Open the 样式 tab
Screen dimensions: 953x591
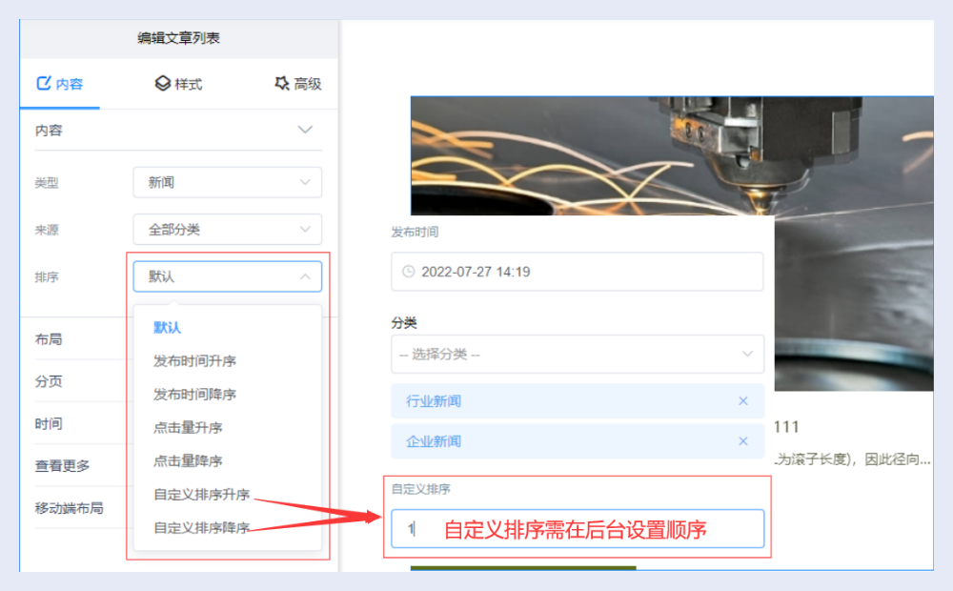[178, 84]
